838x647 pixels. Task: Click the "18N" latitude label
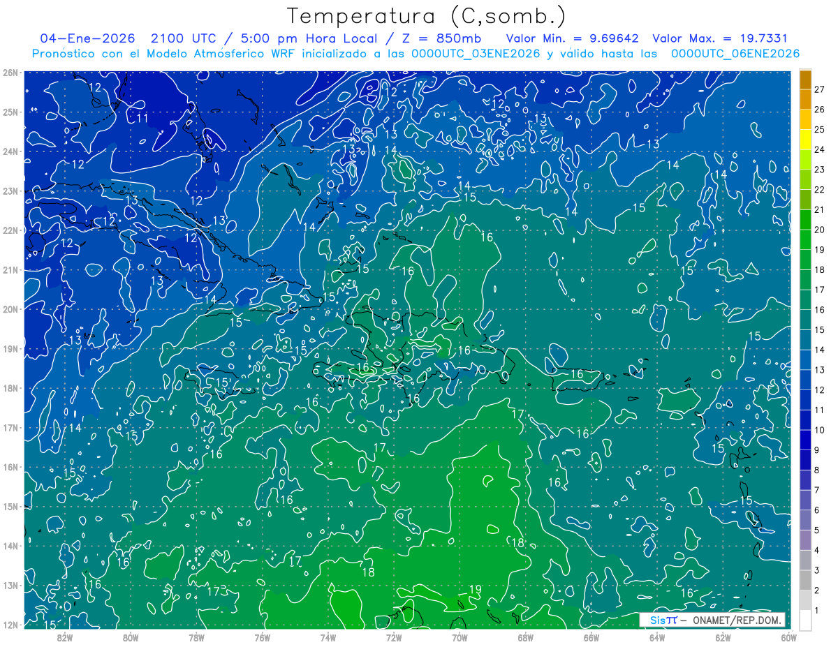click(x=10, y=388)
